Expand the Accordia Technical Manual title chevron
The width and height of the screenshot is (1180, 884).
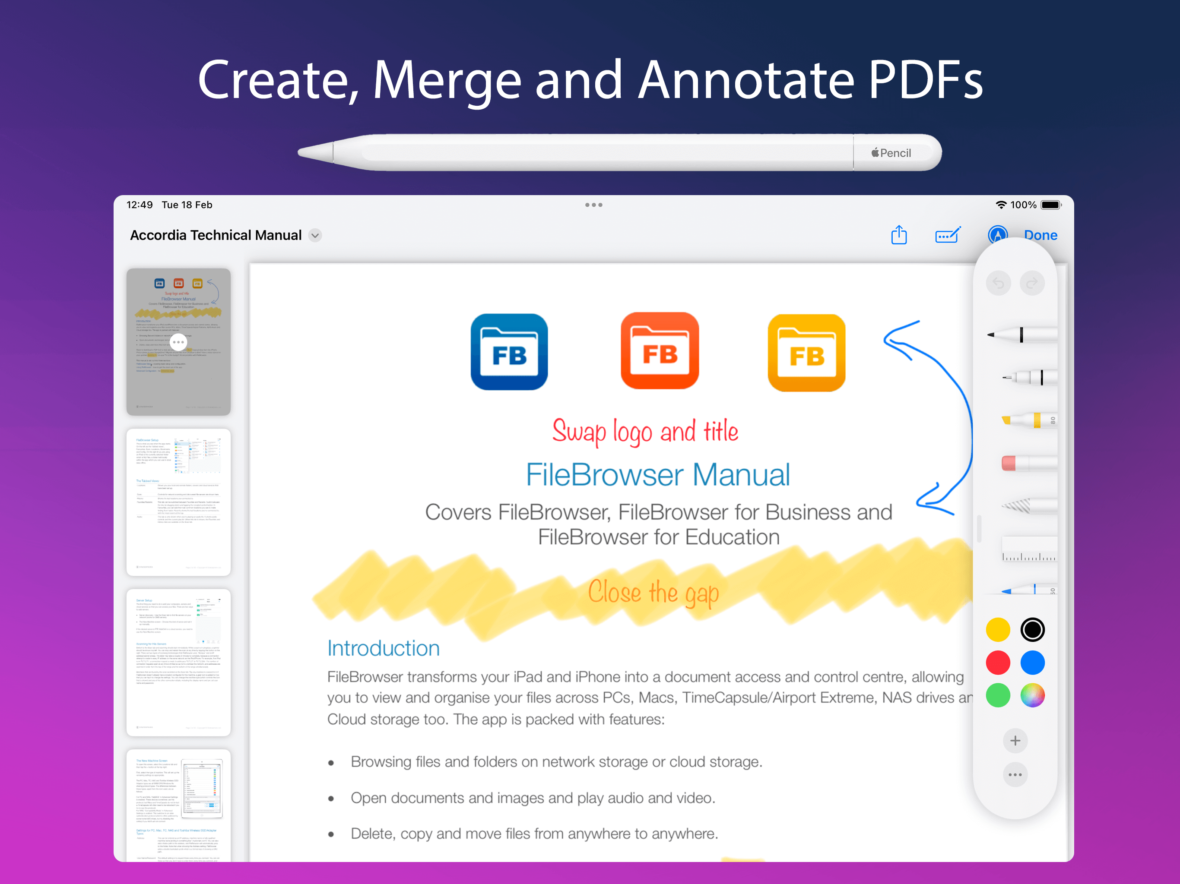[x=315, y=236]
